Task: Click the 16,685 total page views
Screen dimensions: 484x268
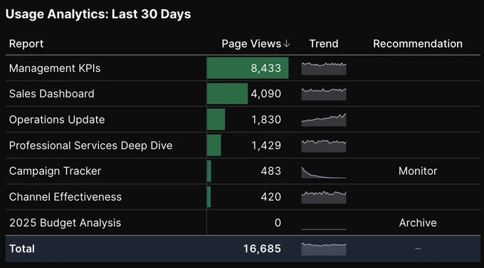Action: coord(262,249)
